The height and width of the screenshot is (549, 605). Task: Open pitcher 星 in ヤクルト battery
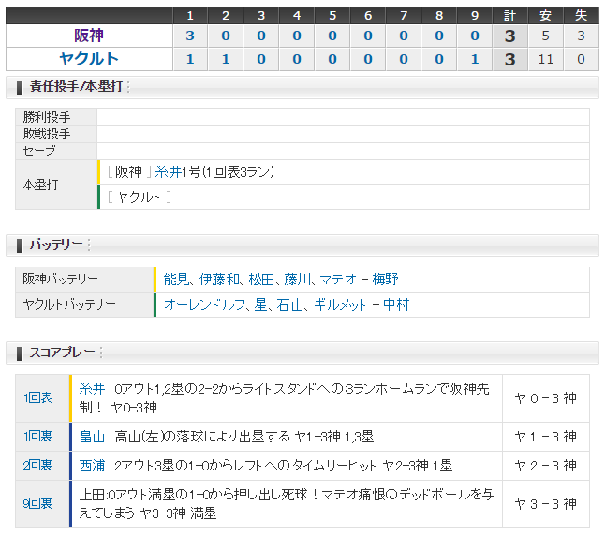point(260,305)
